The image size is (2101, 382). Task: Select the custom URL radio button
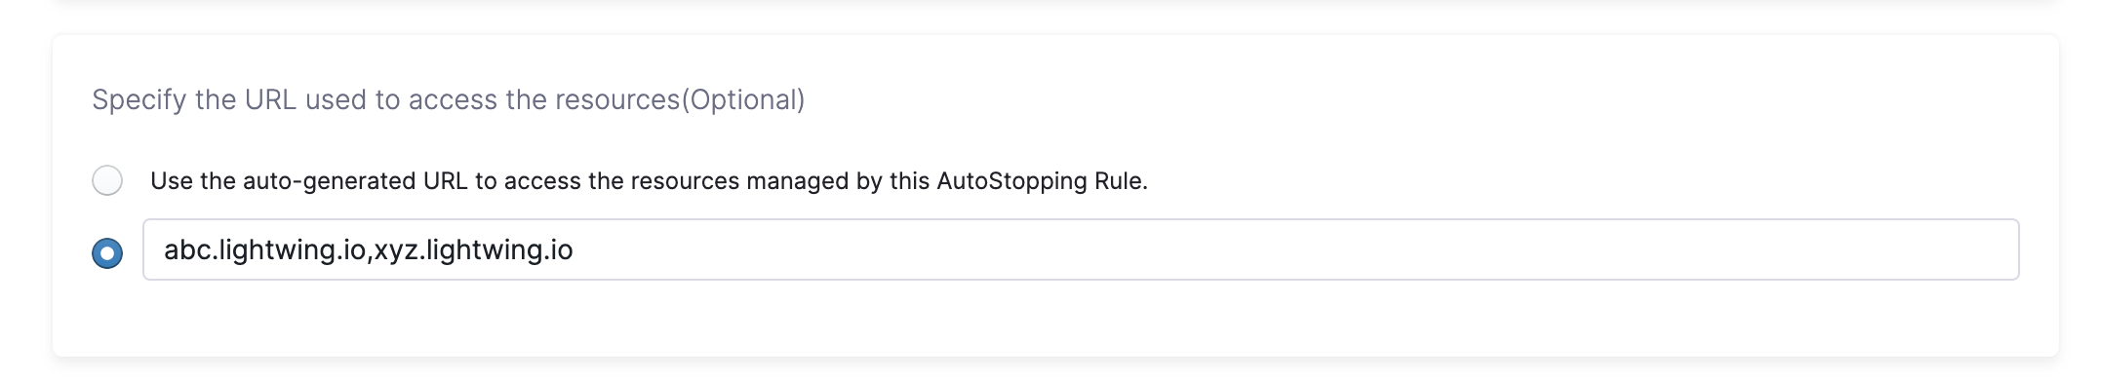click(107, 253)
